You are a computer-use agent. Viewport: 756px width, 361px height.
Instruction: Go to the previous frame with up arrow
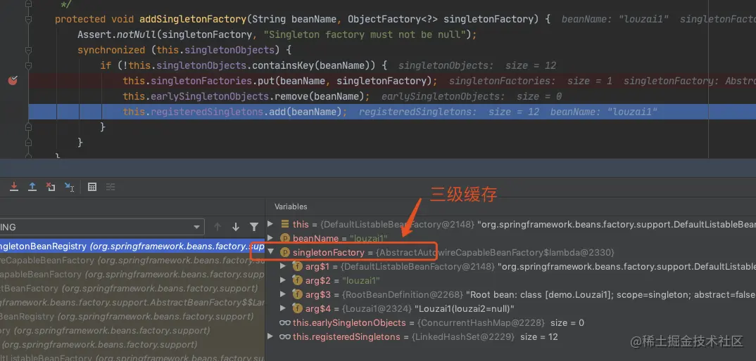218,227
